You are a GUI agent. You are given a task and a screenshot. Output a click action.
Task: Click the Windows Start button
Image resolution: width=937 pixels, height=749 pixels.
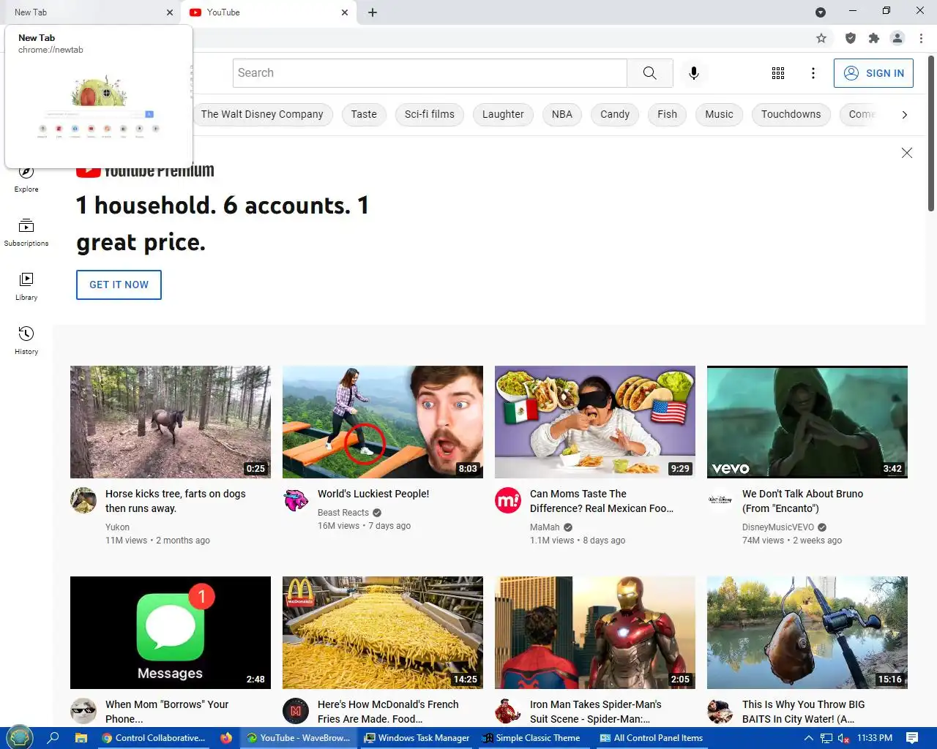pyautogui.click(x=20, y=737)
